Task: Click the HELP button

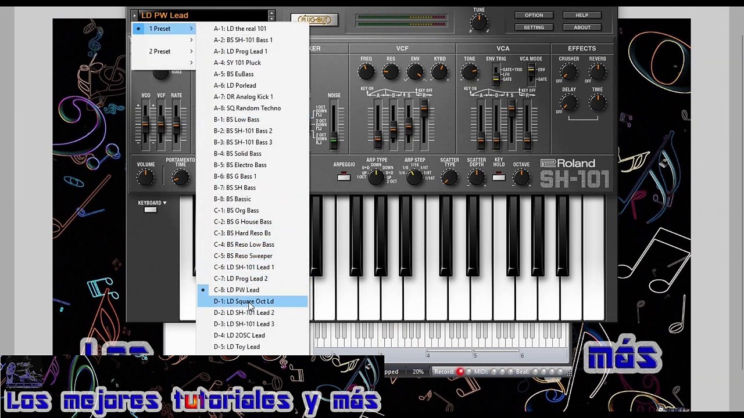Action: [x=582, y=15]
